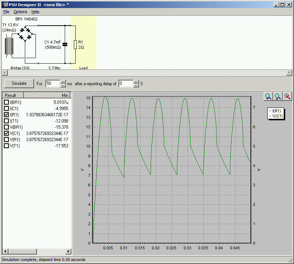Click the 'Bridge (SS)' section label
The width and height of the screenshot is (294, 264).
click(x=20, y=68)
